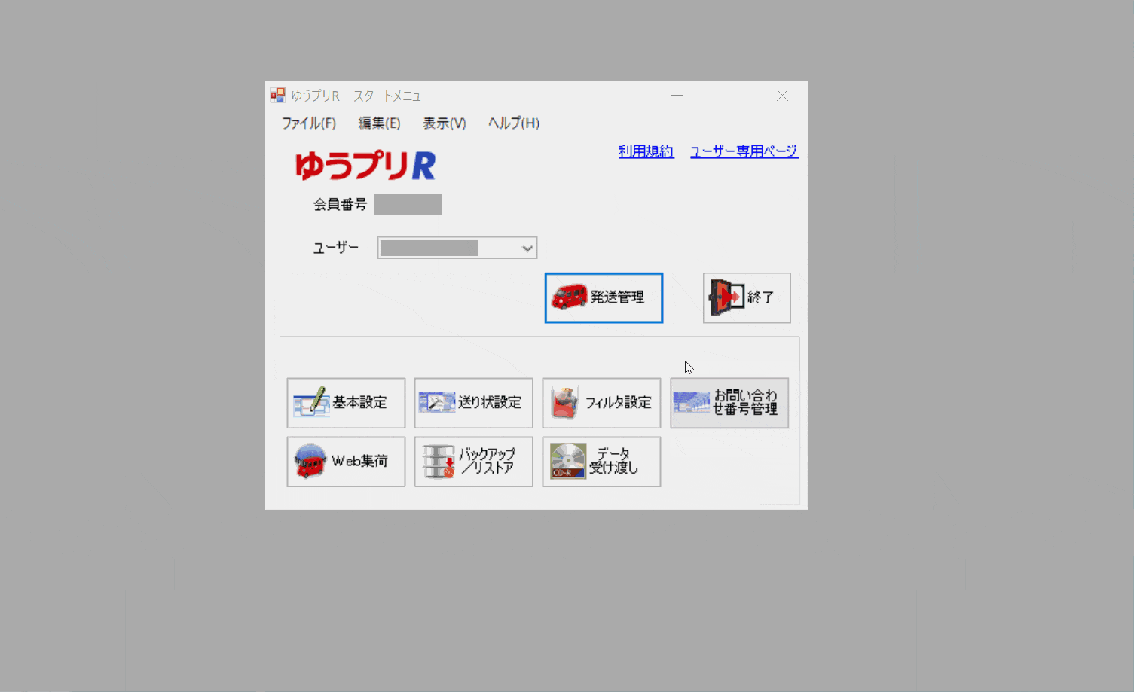Expand the ユーザー dropdown arrow

point(527,248)
